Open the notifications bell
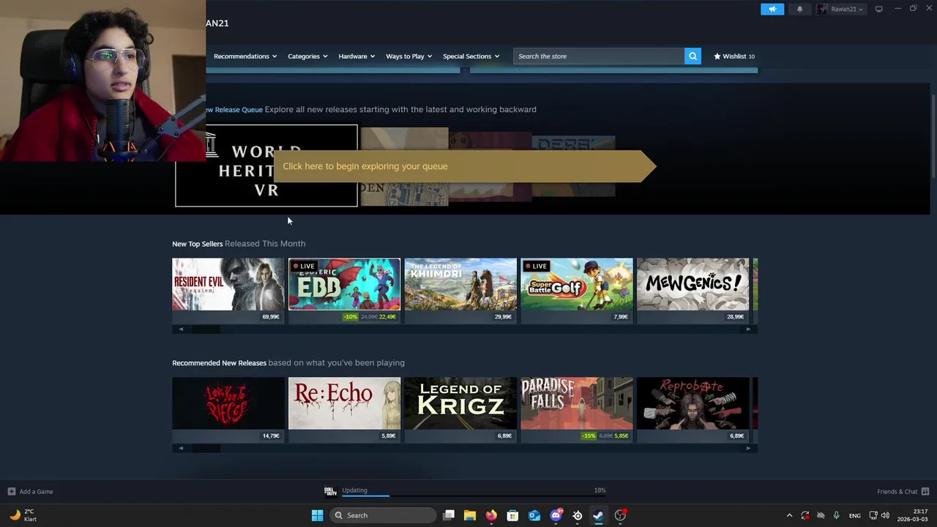Screen dimensions: 937x527 click(x=799, y=9)
